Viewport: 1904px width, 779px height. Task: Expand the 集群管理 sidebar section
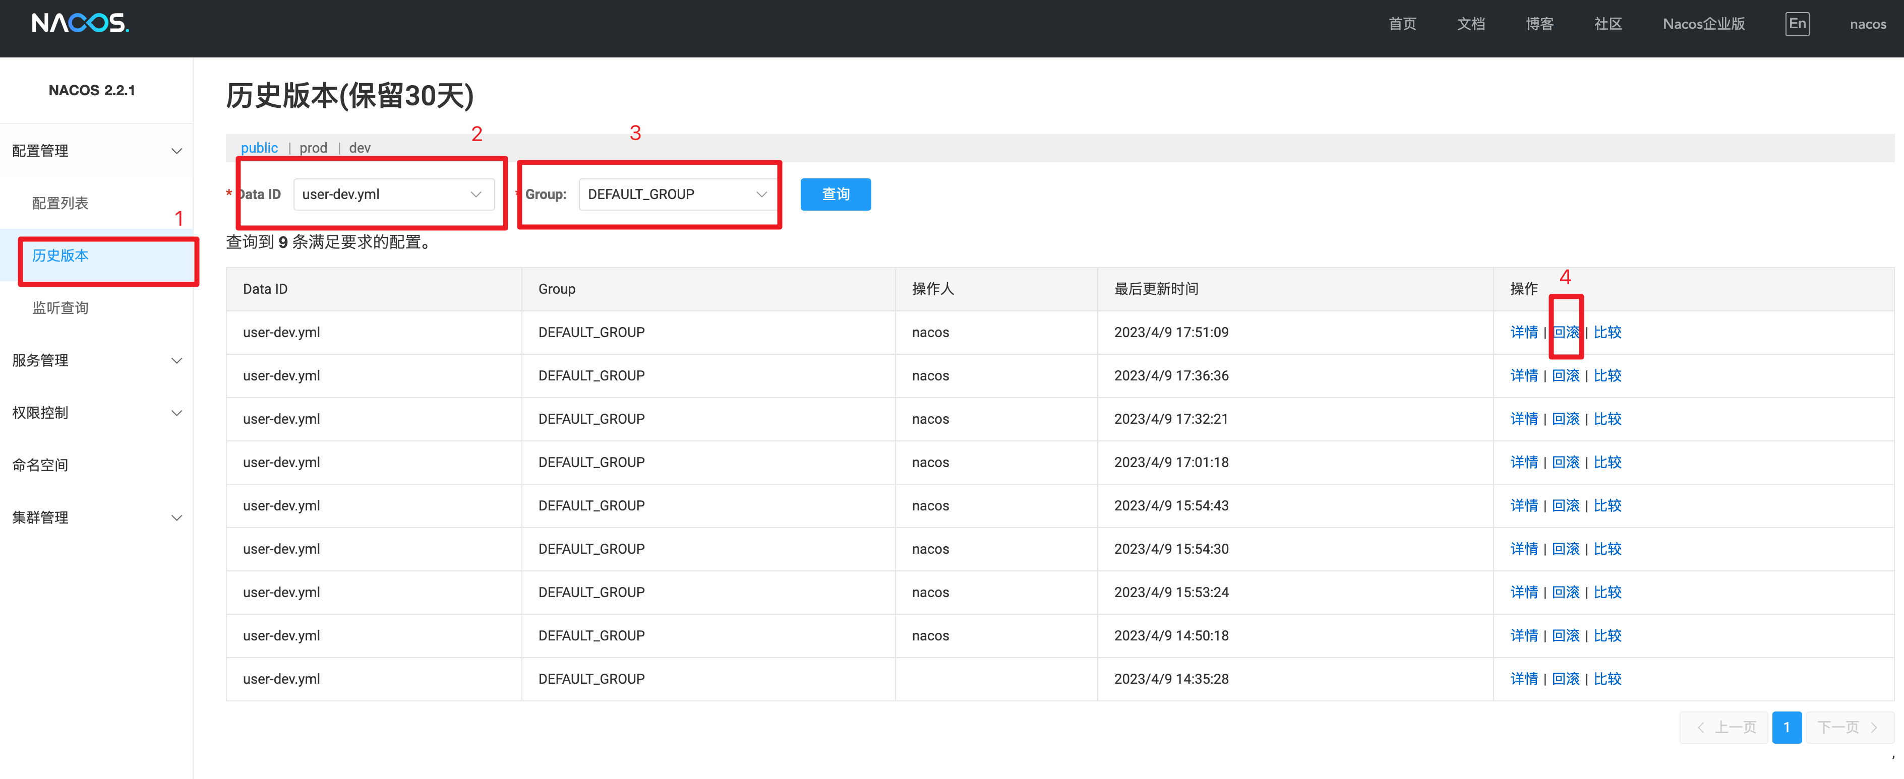click(96, 517)
